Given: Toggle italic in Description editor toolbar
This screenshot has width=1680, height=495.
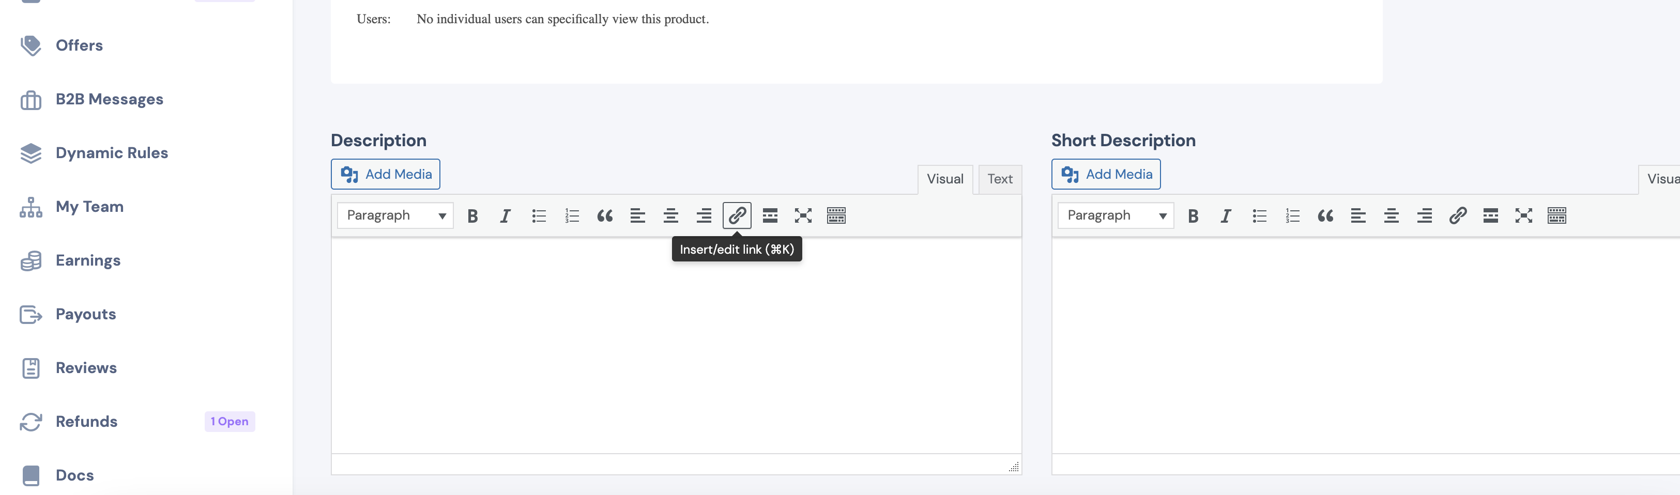Looking at the screenshot, I should pos(506,216).
